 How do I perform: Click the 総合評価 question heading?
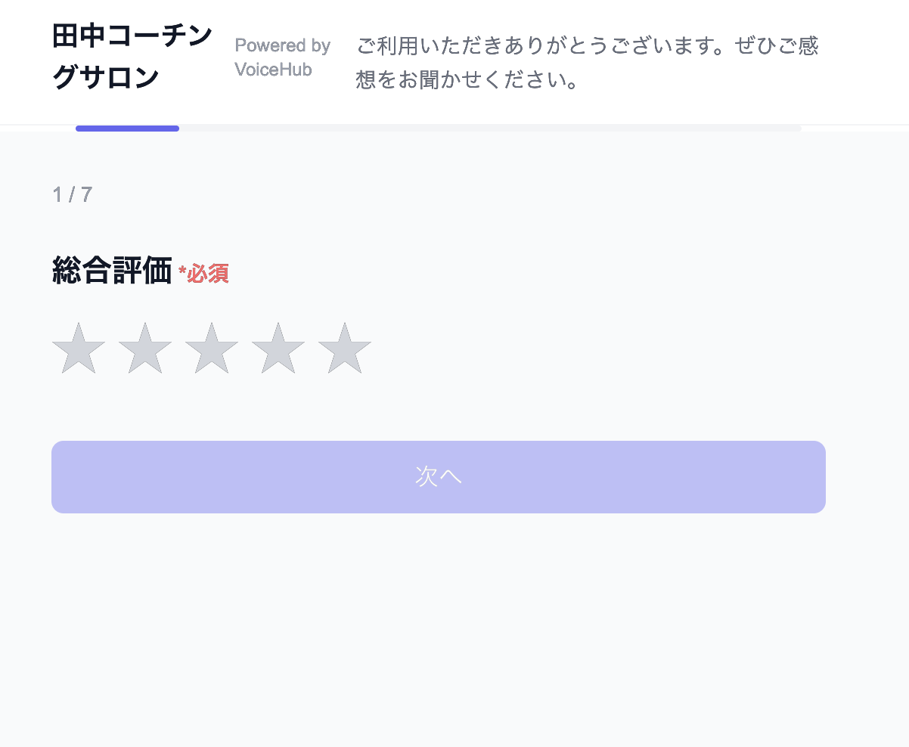point(112,271)
